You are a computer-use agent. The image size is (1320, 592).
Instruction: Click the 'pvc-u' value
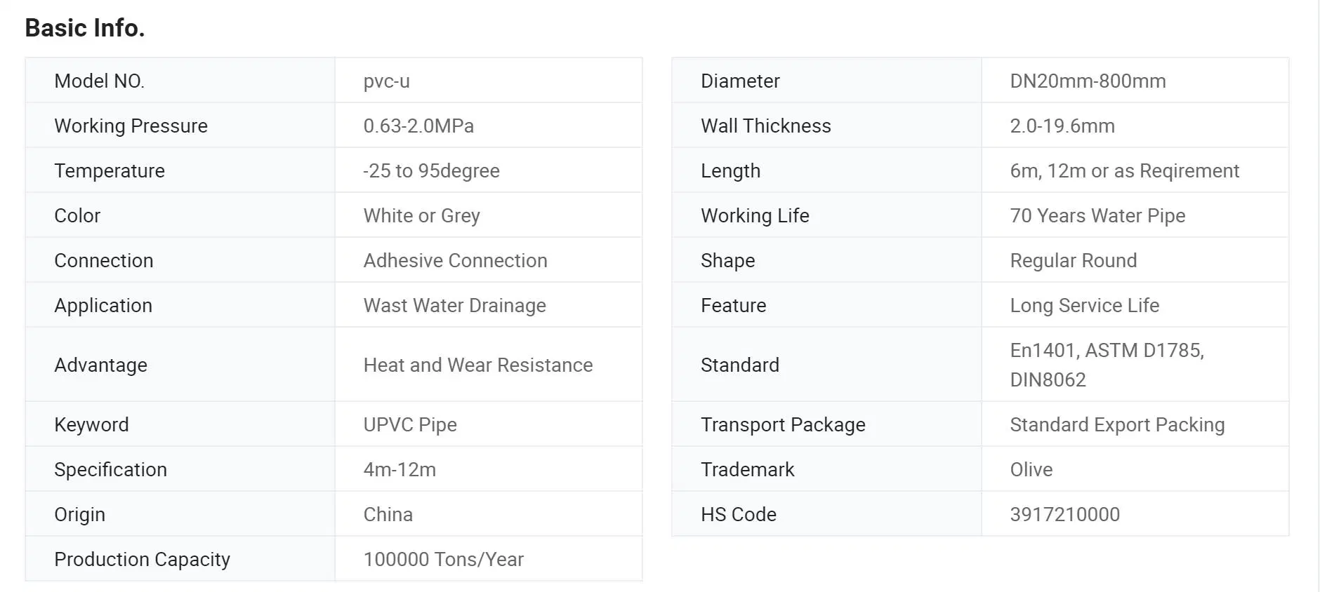[386, 81]
